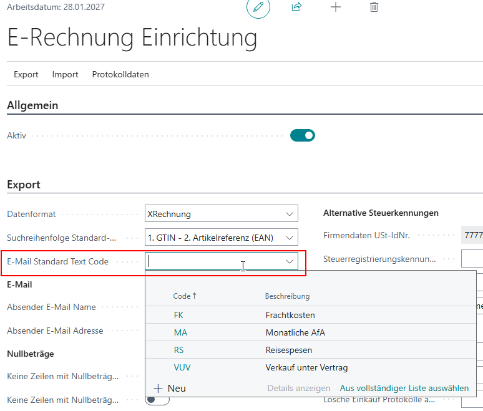Click the plus icon to create new

click(x=336, y=7)
